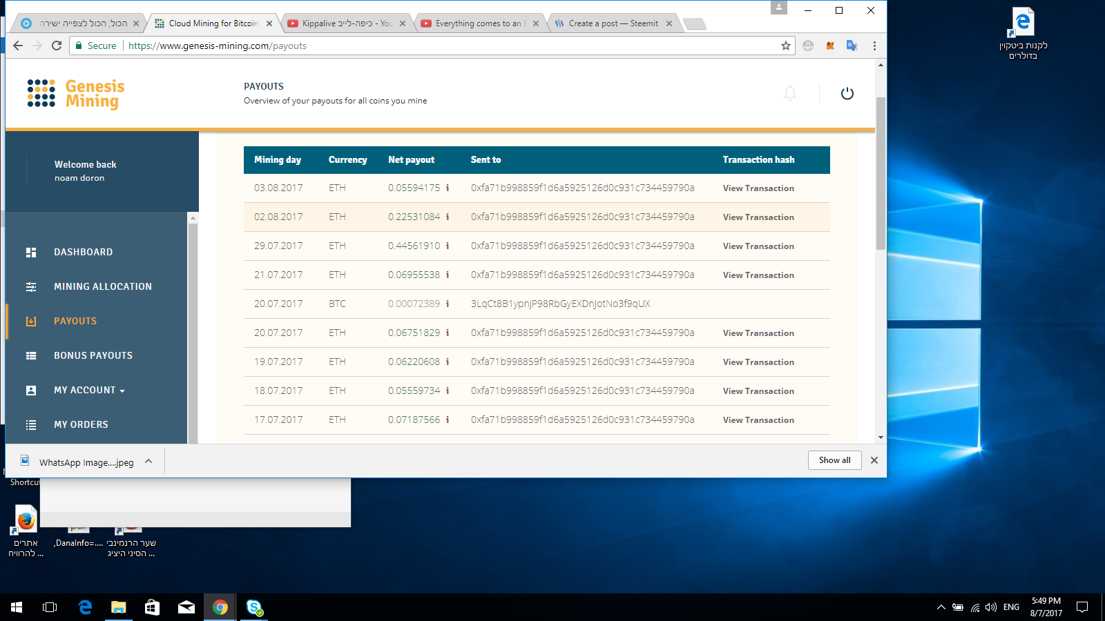Click info icon beside 0.06751829 payout
The image size is (1105, 621).
(x=448, y=333)
